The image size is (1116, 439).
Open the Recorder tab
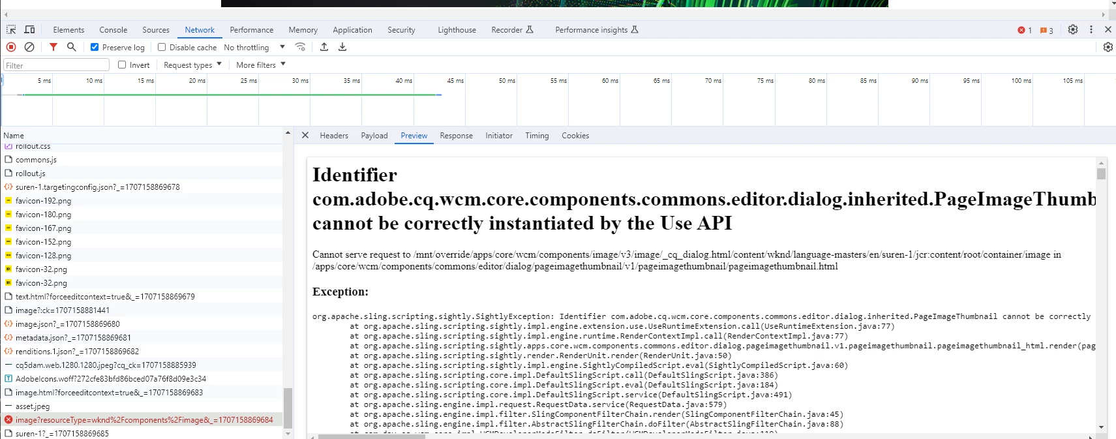point(512,30)
